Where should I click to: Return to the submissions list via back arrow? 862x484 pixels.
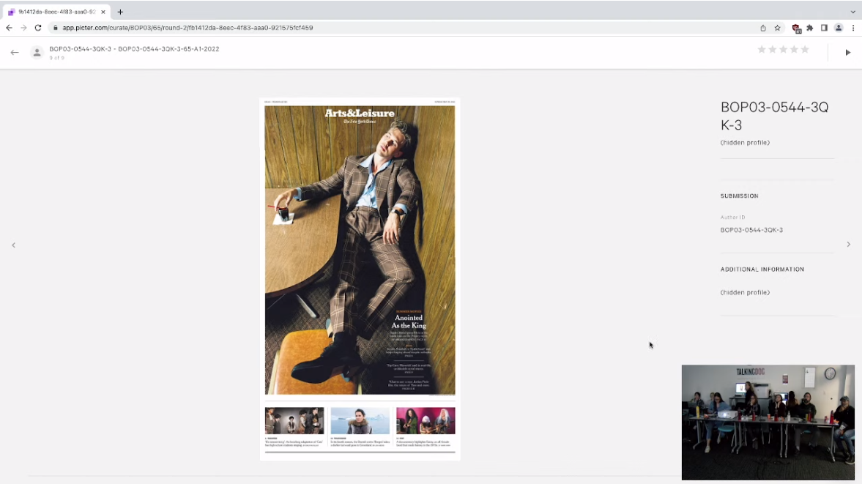(15, 52)
